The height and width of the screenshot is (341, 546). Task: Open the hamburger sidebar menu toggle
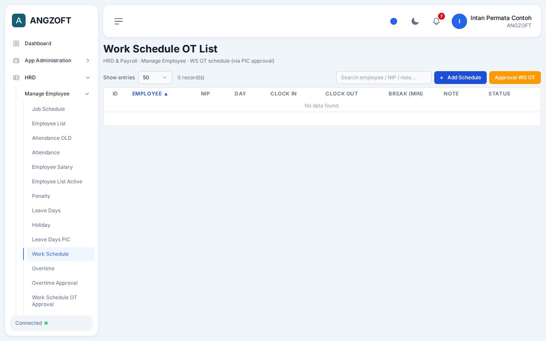(119, 21)
